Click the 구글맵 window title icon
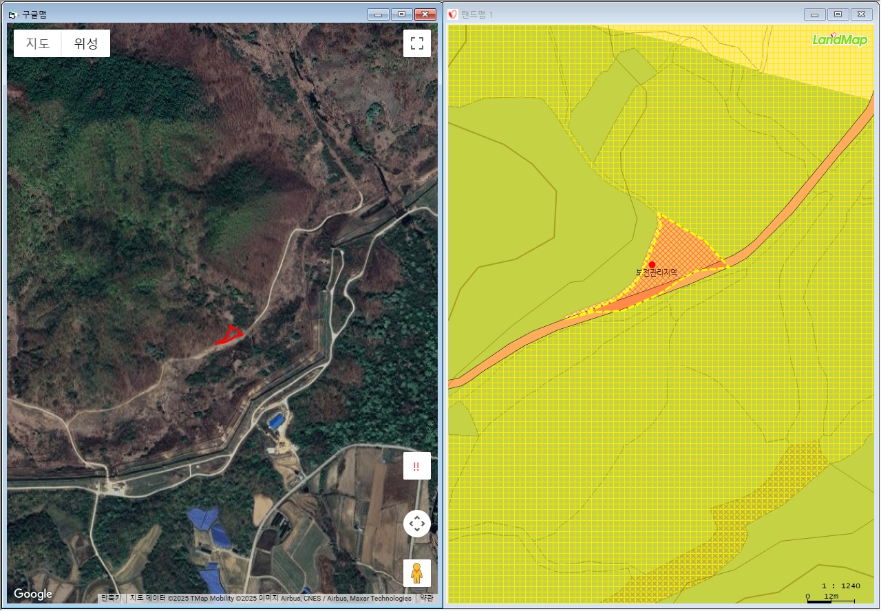 (x=13, y=14)
